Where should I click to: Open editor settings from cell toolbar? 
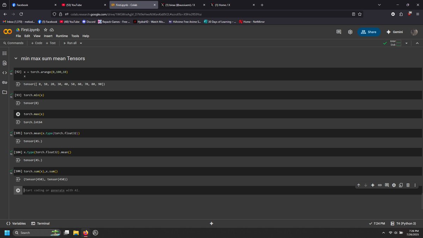point(394,185)
